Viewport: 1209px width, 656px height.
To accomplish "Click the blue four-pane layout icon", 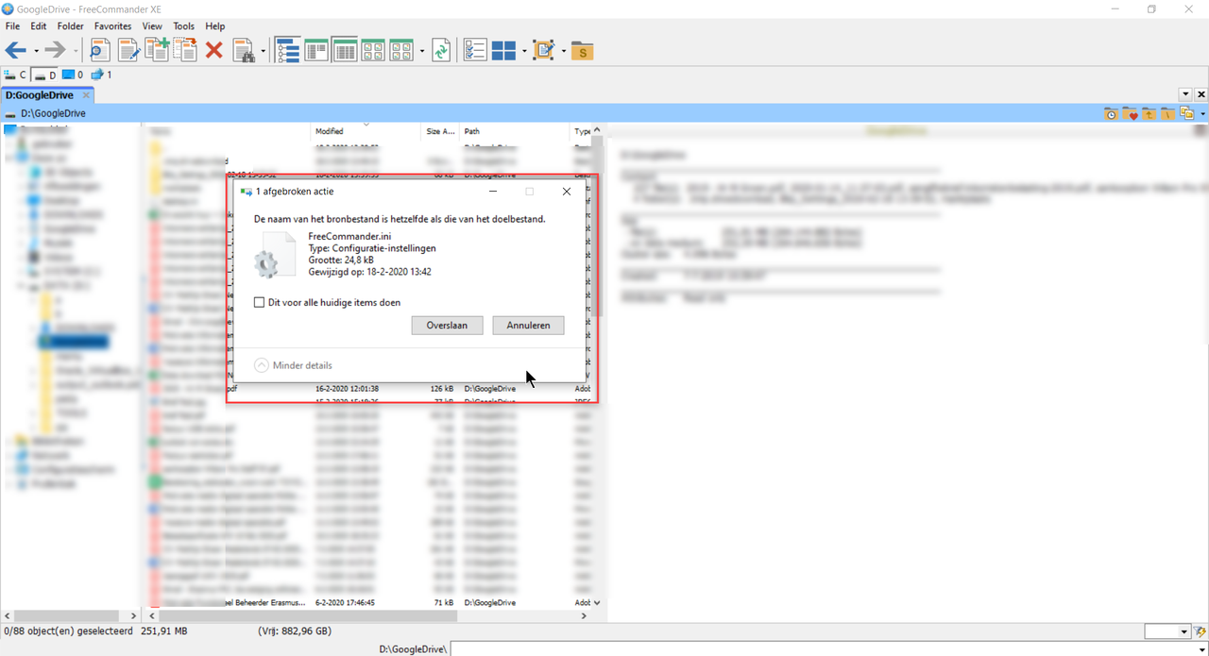I will tap(503, 50).
